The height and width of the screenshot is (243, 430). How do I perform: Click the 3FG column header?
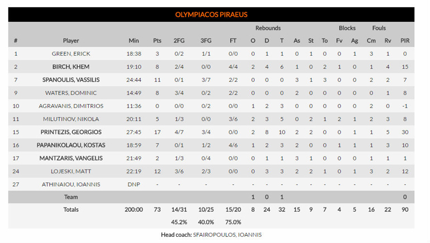coord(206,41)
